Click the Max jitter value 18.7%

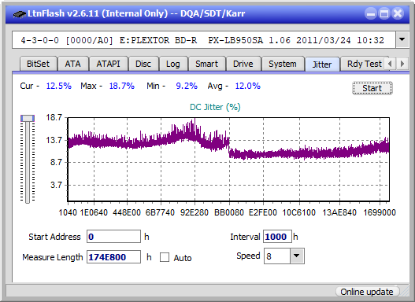point(122,86)
